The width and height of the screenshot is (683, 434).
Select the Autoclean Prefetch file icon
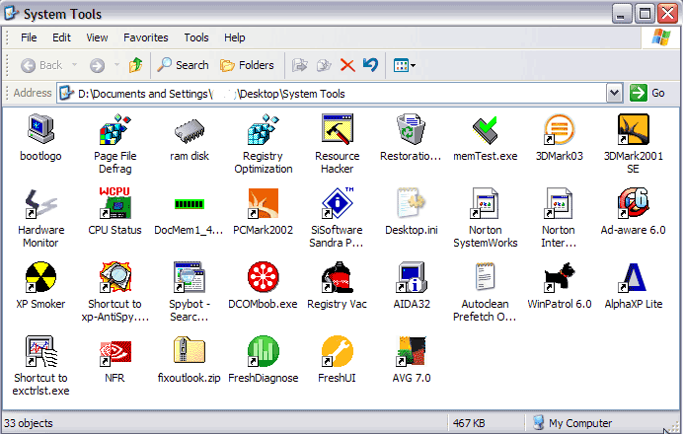(486, 277)
